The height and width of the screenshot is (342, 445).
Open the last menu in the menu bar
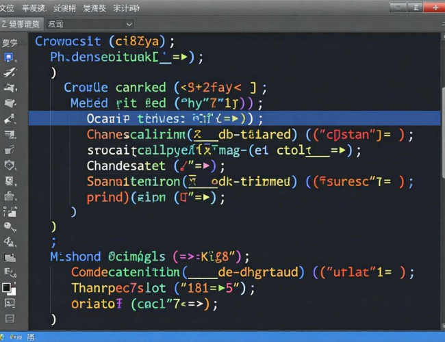(x=126, y=8)
